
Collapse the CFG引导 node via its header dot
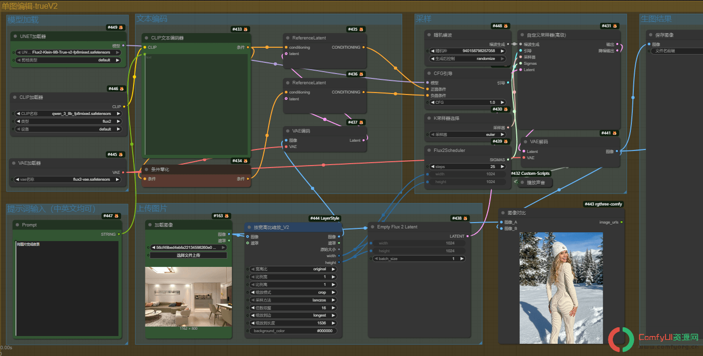(429, 74)
